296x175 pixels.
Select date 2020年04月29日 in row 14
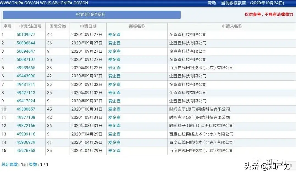(x=87, y=142)
